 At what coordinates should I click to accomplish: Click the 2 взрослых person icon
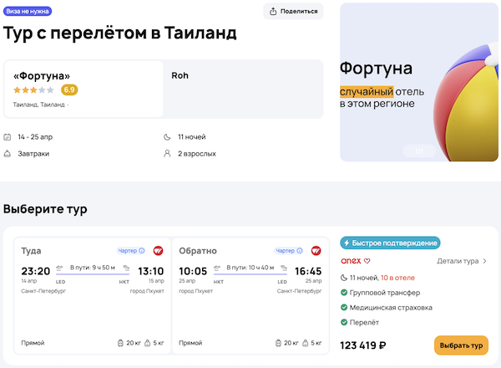tap(168, 154)
